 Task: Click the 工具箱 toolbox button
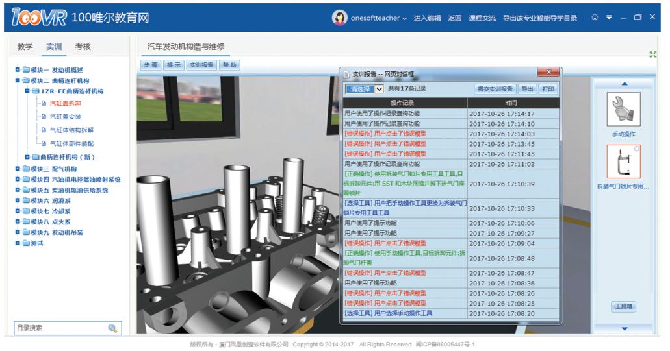pos(623,307)
